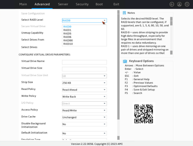The width and height of the screenshot is (193, 146).
Task: Click the back arrow icon in header
Action: point(172,4)
